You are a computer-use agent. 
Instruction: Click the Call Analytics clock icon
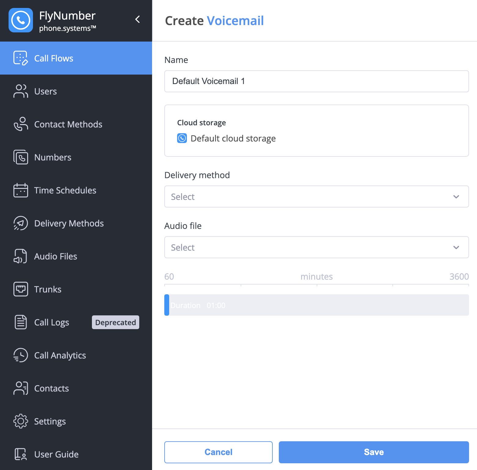click(21, 355)
